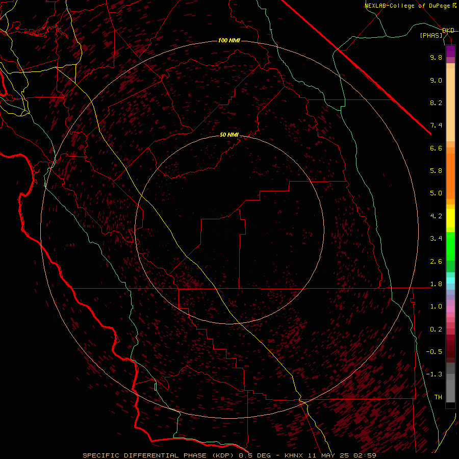This screenshot has width=459, height=459.
Task: Click the 0.5 DEG elevation text
Action: [256, 455]
